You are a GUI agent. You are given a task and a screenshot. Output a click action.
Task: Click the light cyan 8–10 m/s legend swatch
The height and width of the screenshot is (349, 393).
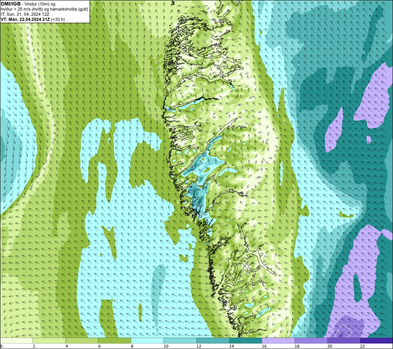coord(147,340)
